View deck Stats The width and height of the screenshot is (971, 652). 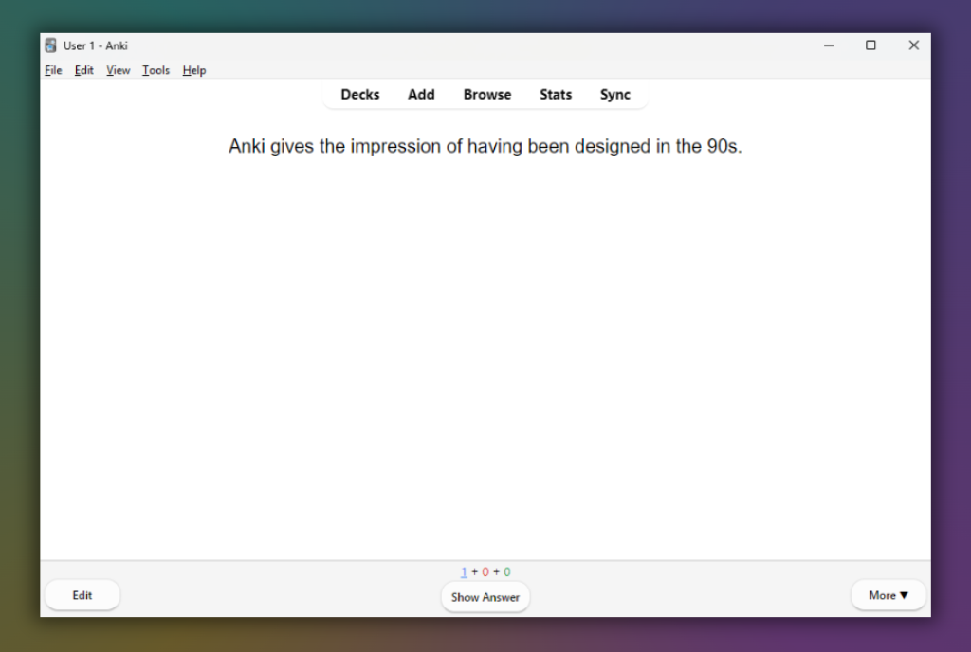click(x=555, y=94)
